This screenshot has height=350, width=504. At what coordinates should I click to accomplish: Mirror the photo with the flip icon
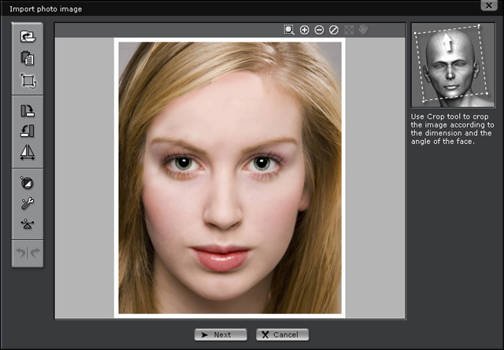point(28,153)
